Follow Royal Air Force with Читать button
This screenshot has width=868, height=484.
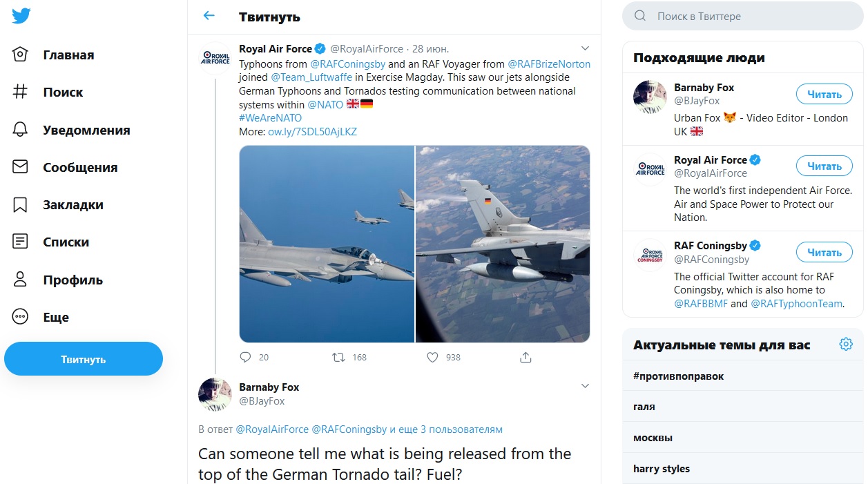coord(824,166)
